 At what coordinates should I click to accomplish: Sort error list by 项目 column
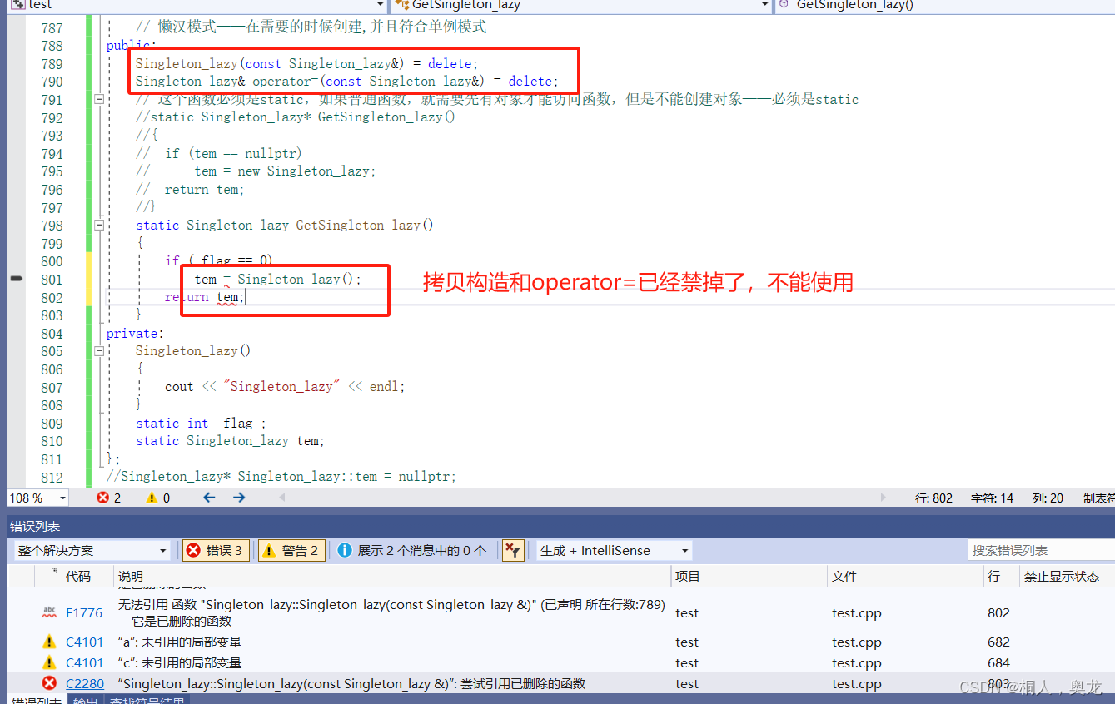(x=749, y=576)
